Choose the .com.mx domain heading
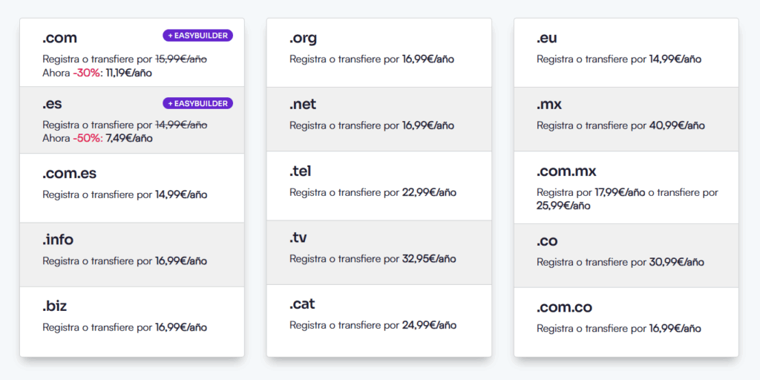This screenshot has width=760, height=380. click(x=566, y=171)
